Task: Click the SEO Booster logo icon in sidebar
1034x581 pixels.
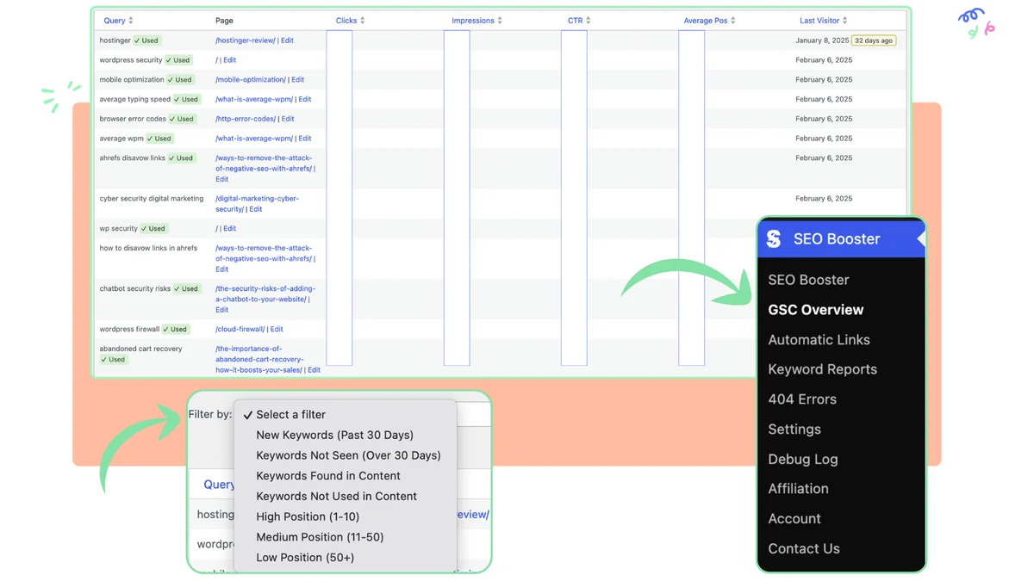Action: tap(773, 238)
